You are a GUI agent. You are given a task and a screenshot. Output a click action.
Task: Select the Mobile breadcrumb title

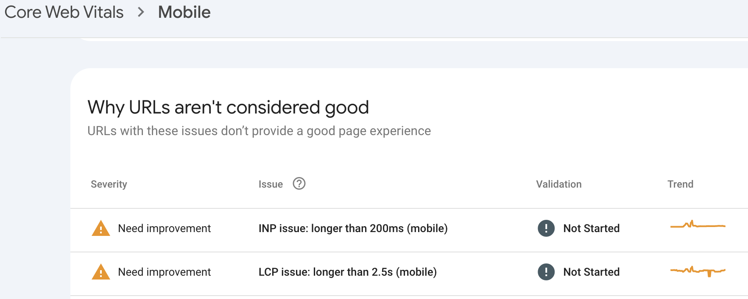pyautogui.click(x=184, y=12)
